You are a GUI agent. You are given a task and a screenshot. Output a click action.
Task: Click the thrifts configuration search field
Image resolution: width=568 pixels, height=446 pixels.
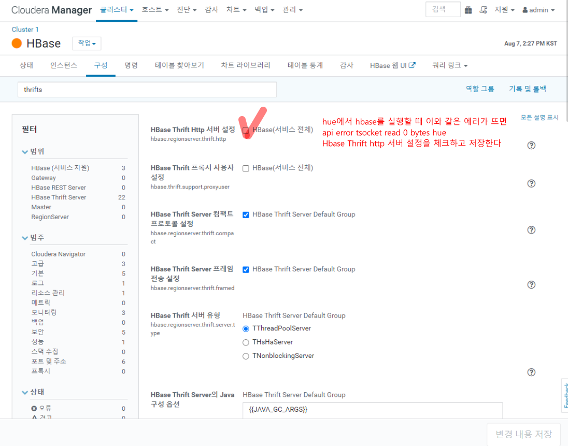pos(147,90)
